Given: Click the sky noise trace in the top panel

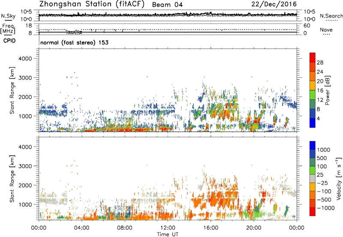Looking at the screenshot, I should 168,15.
